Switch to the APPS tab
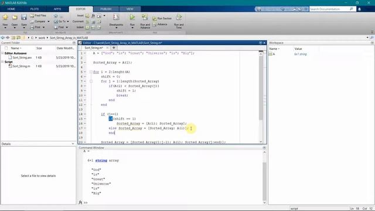Screen dimensions: 375x211 pos(57,9)
